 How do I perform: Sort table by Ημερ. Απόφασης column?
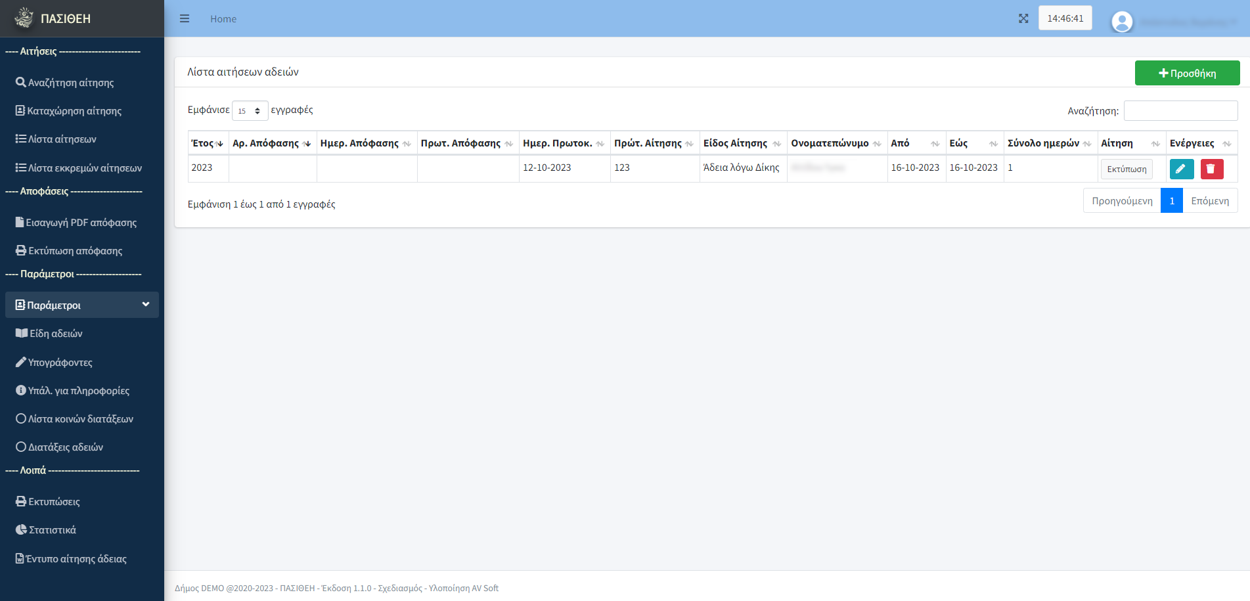[367, 143]
